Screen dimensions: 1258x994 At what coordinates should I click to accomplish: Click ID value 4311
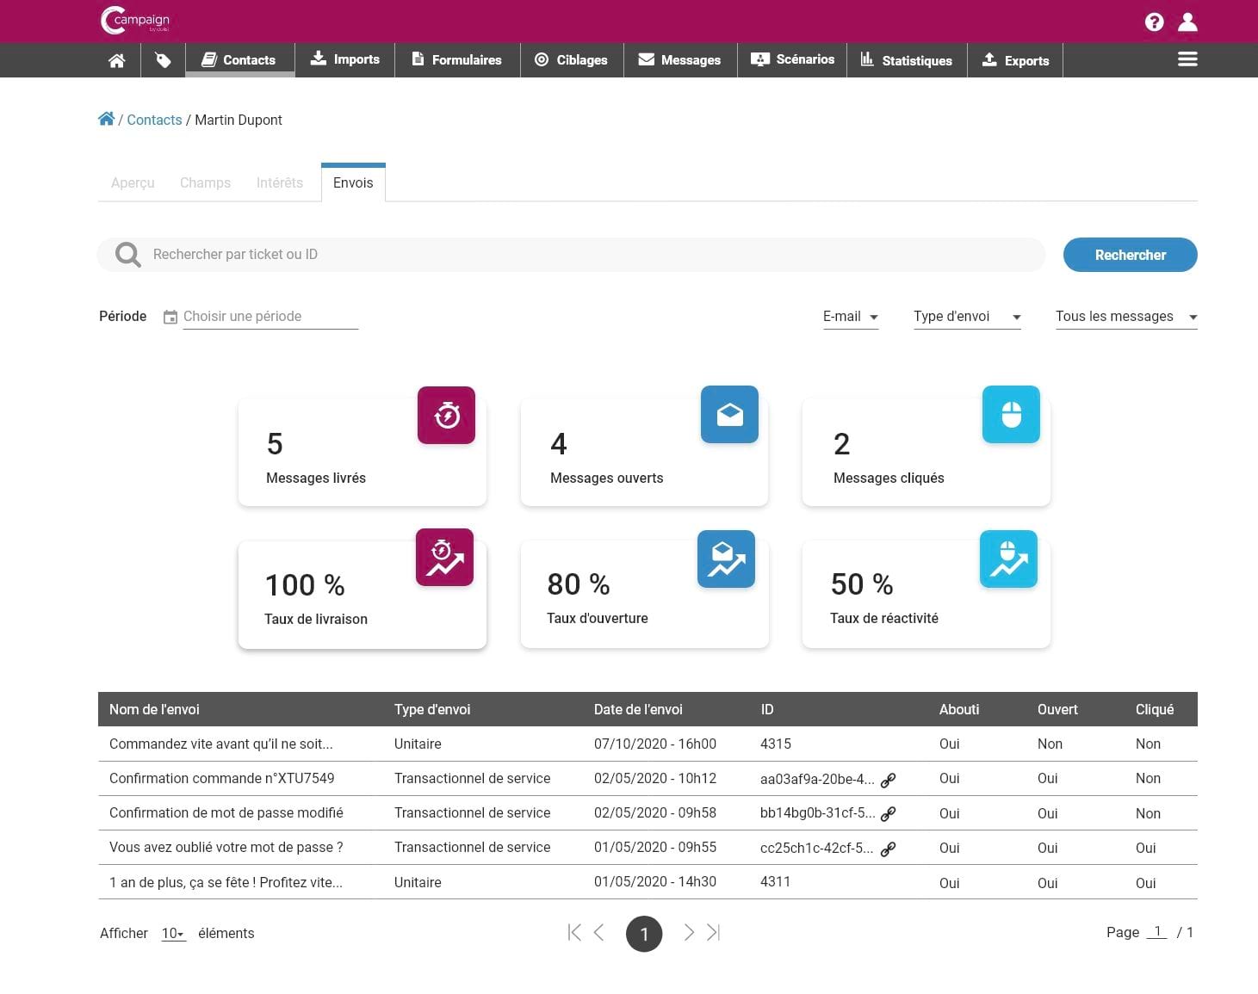pos(775,881)
